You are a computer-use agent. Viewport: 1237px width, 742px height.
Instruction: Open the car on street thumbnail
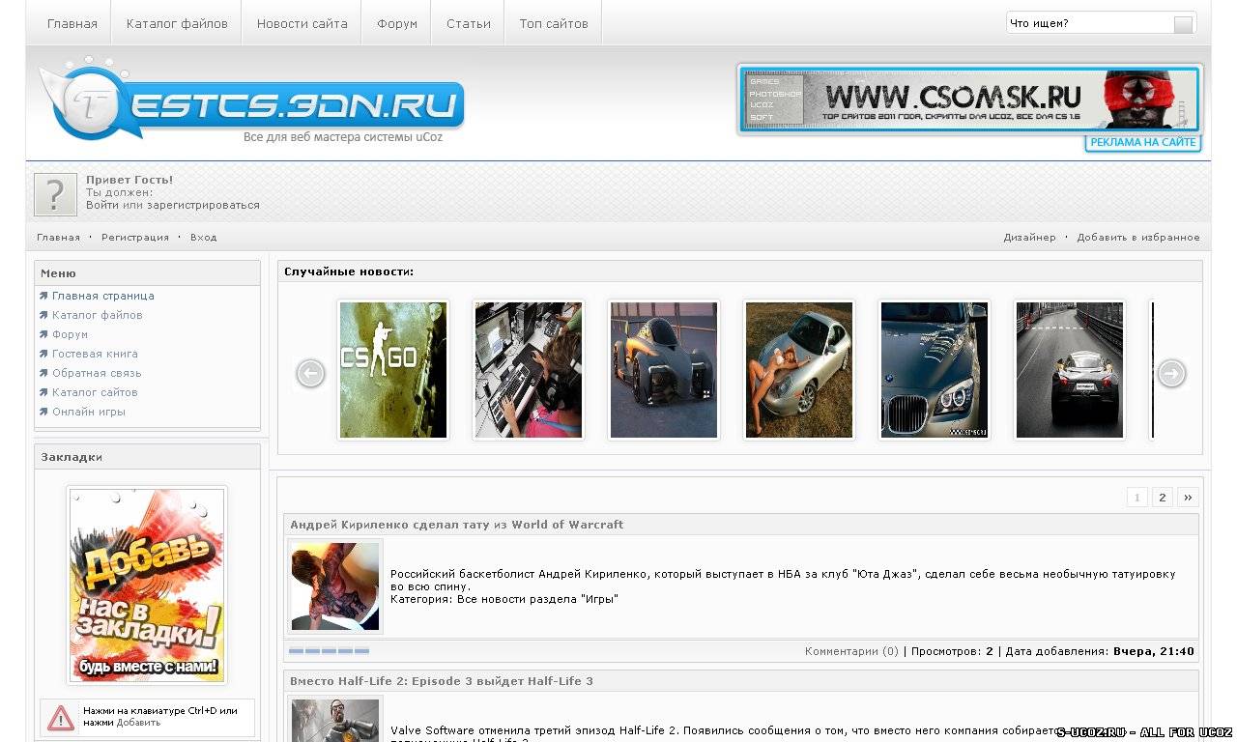[1070, 370]
